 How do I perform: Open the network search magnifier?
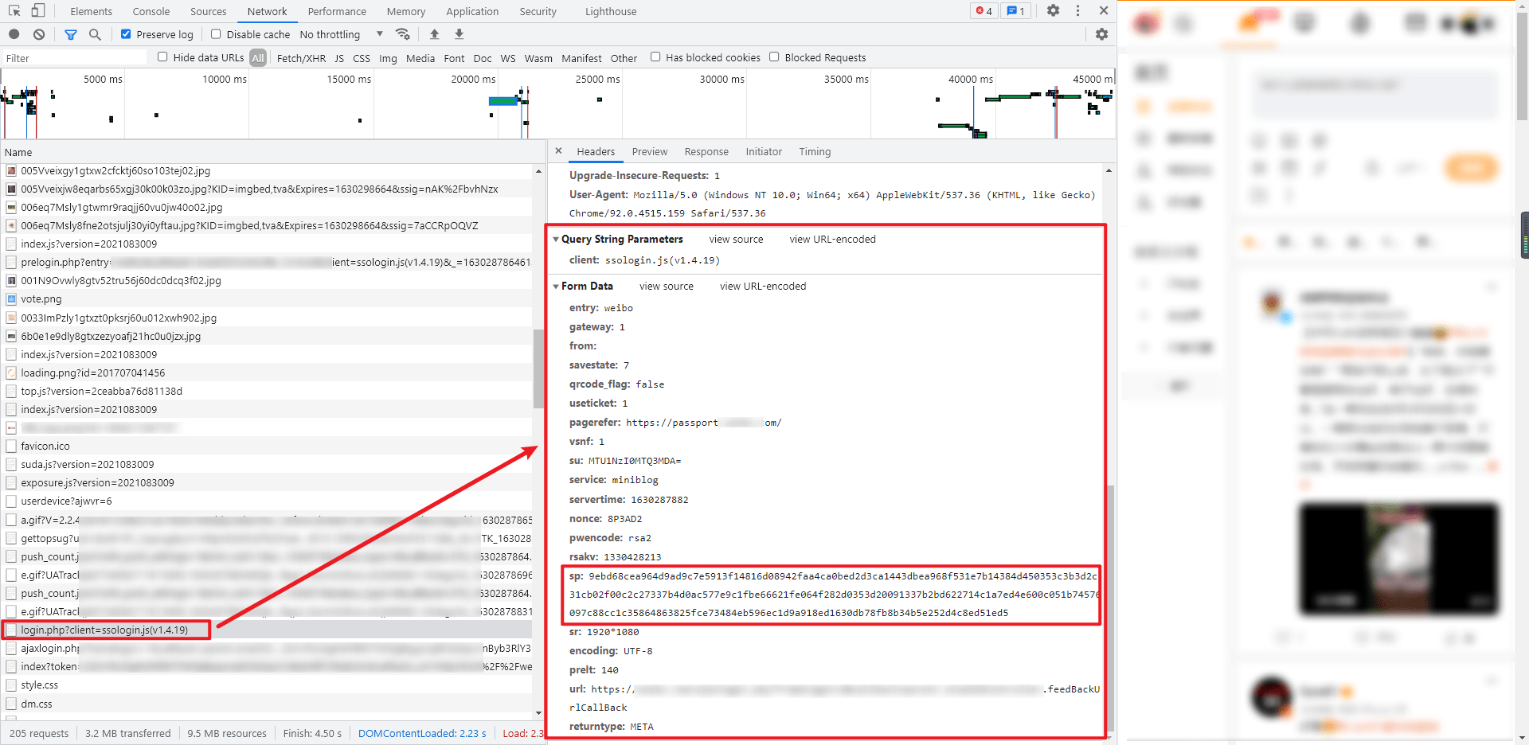[x=95, y=34]
